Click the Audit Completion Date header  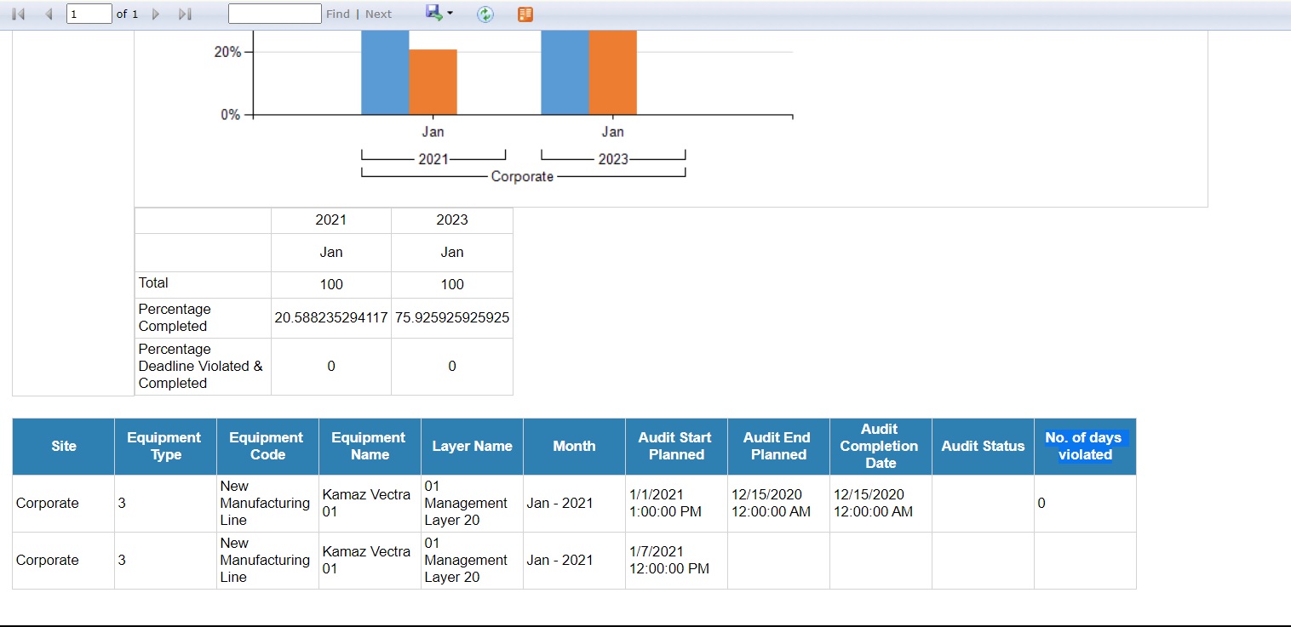(x=881, y=447)
